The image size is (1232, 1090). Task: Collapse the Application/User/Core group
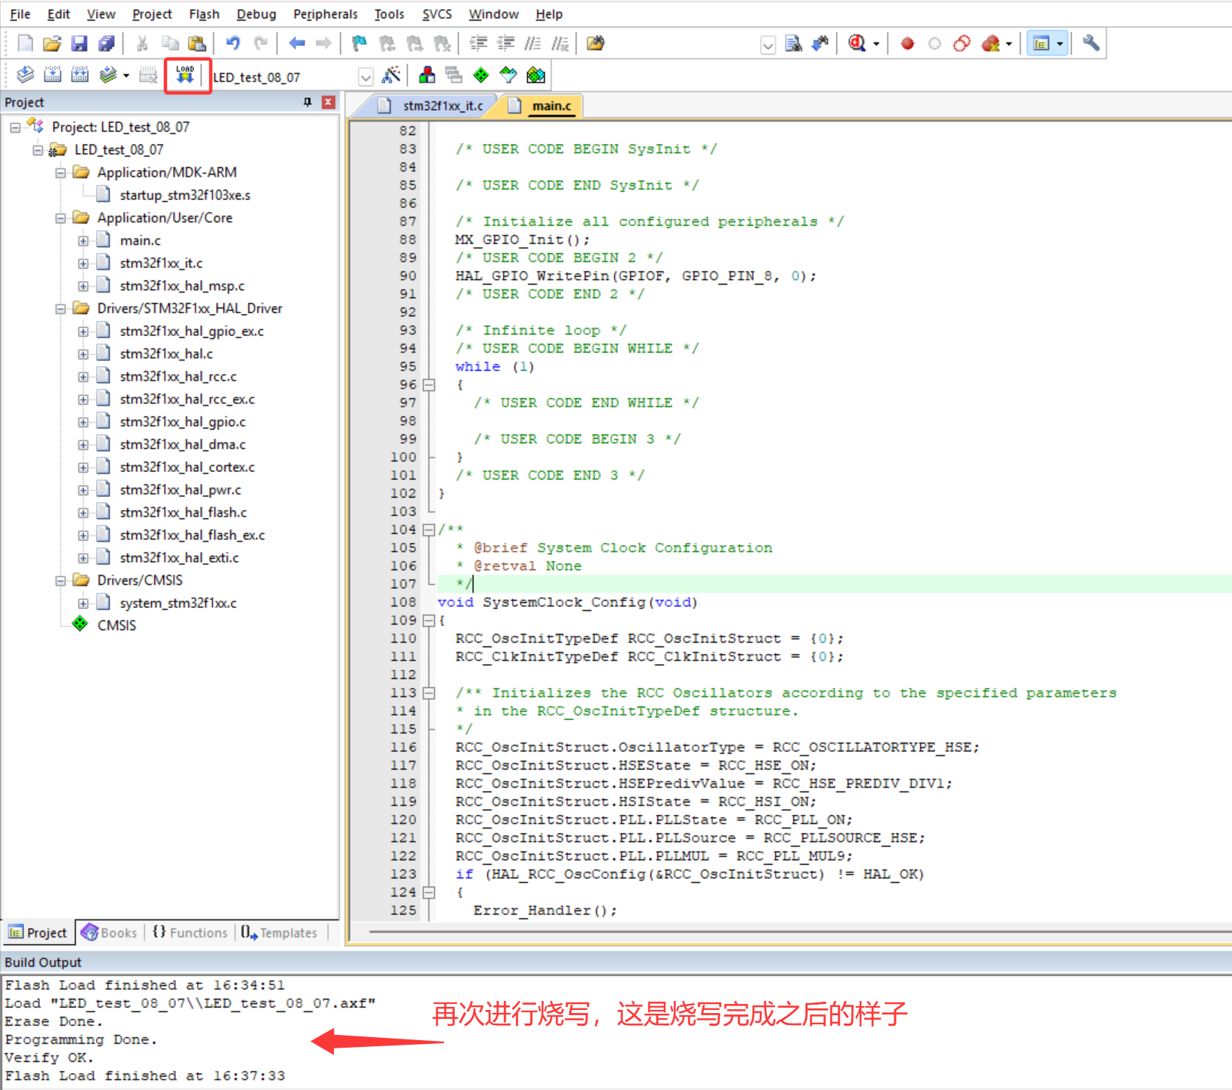60,218
